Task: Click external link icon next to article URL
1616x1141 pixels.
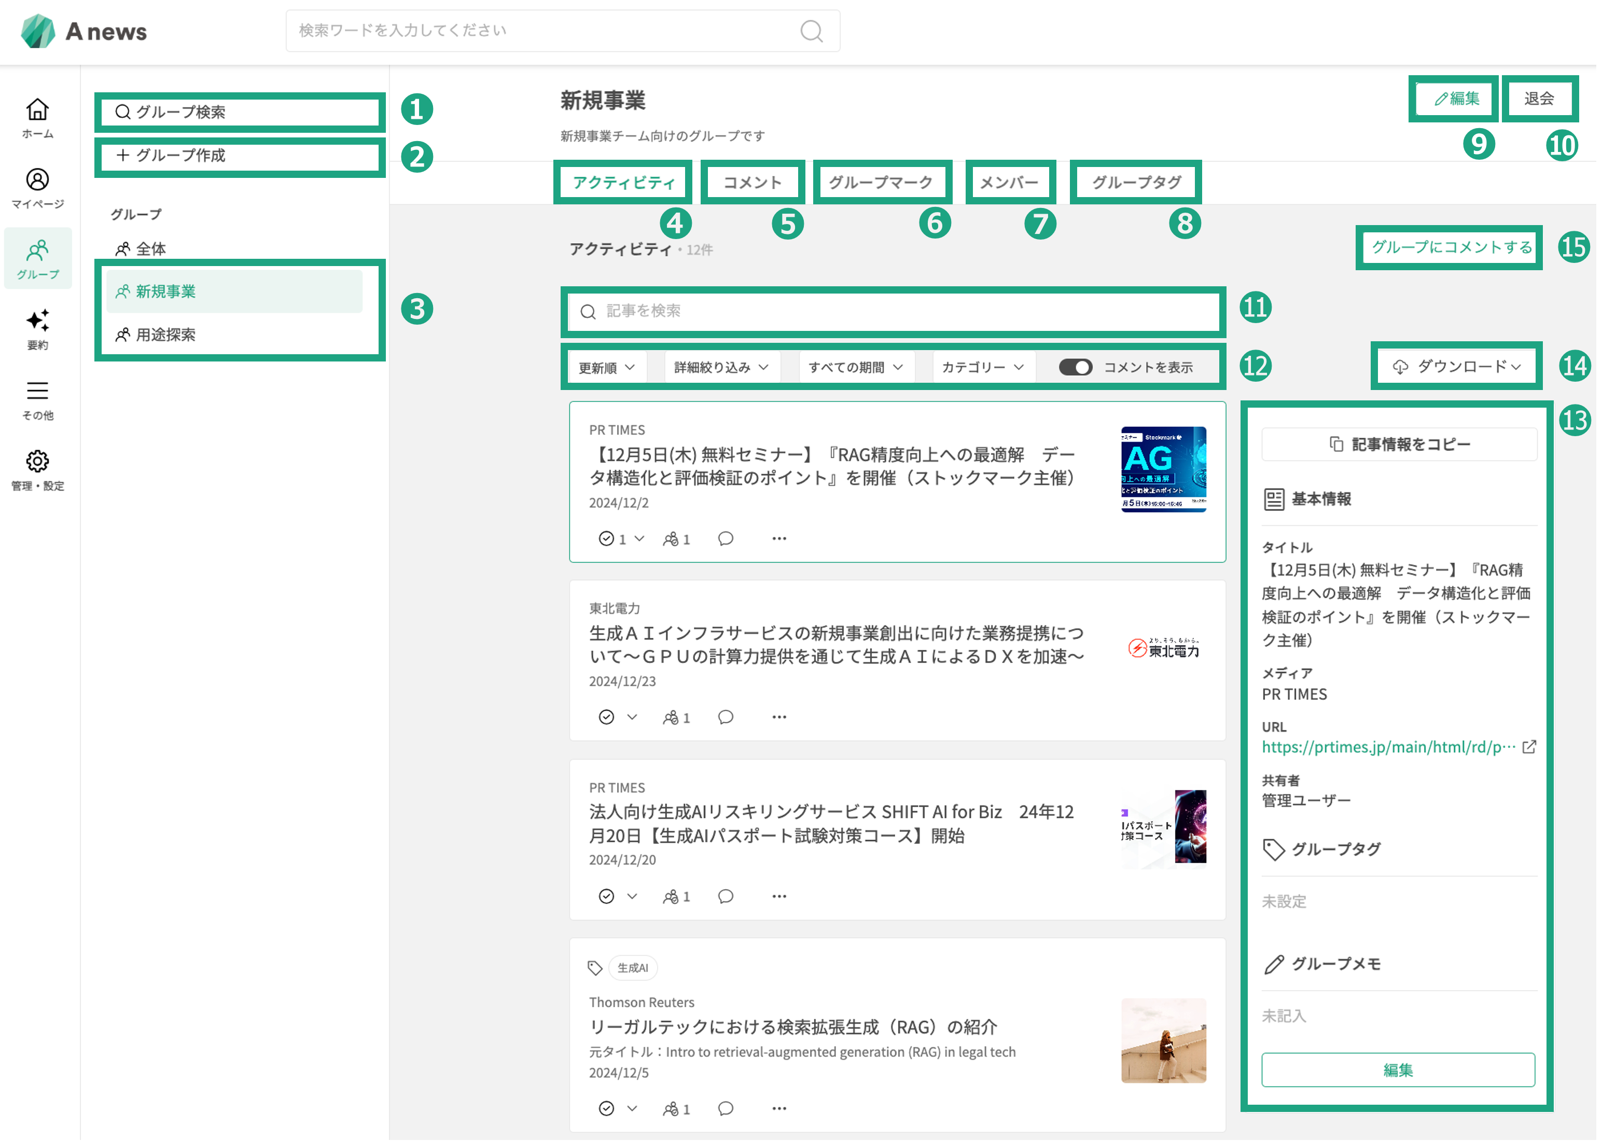Action: pyautogui.click(x=1529, y=747)
